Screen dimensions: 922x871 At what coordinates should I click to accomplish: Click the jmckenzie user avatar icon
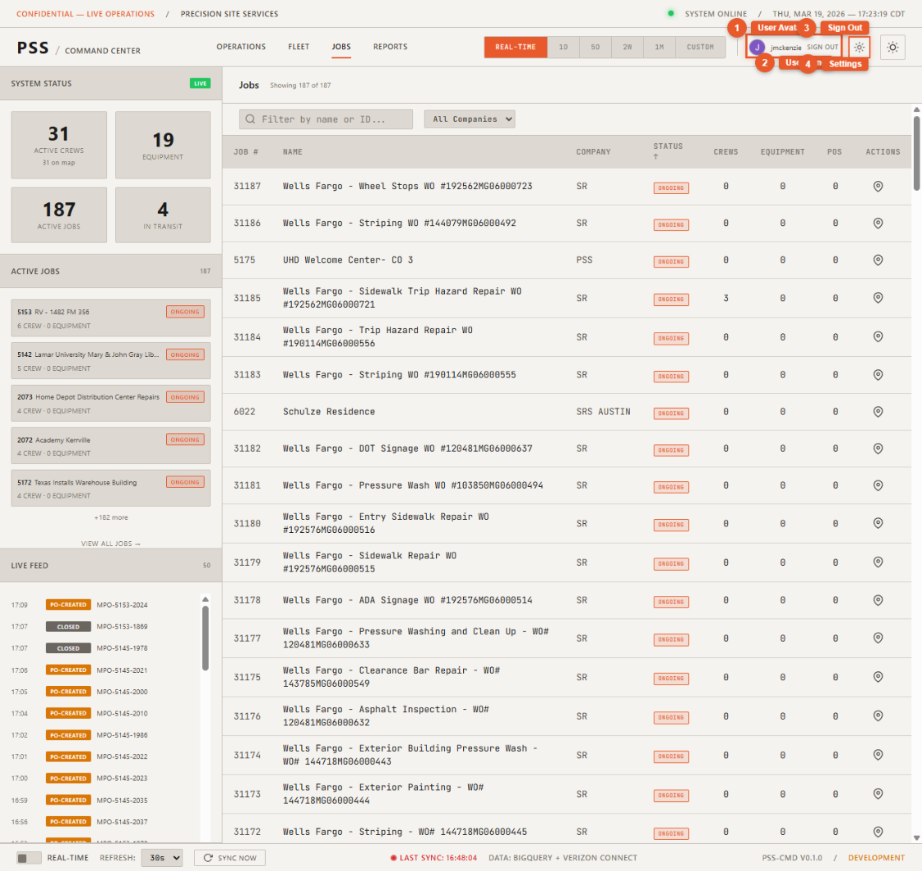point(757,47)
